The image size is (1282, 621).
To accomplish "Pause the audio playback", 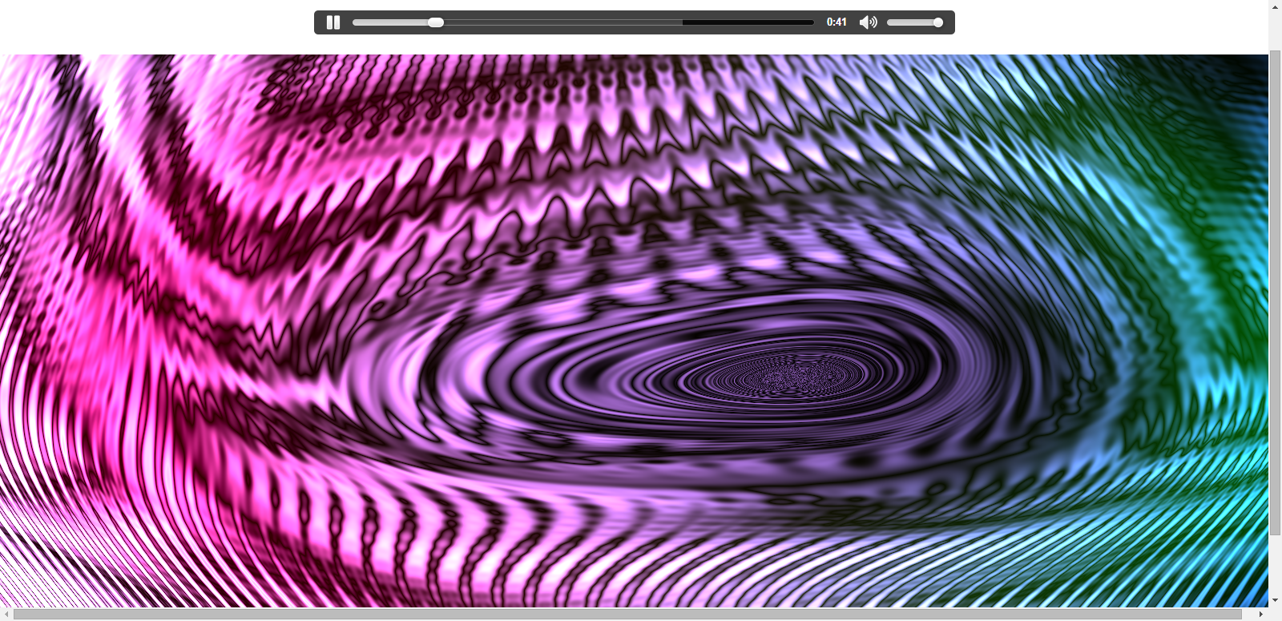I will pos(333,22).
